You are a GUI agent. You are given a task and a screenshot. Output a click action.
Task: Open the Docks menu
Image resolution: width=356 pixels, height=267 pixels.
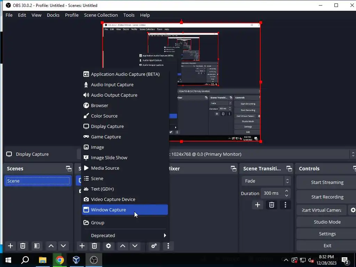pyautogui.click(x=53, y=15)
